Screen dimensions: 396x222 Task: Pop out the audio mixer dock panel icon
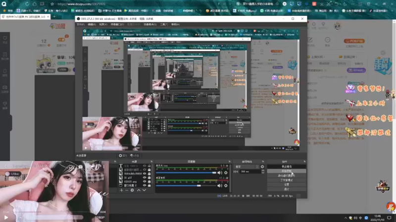tap(230, 162)
